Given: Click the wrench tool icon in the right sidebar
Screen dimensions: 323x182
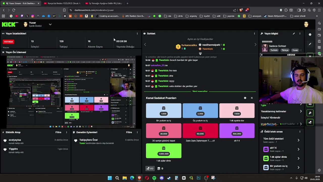Looking at the screenshot, I should point(310,113).
